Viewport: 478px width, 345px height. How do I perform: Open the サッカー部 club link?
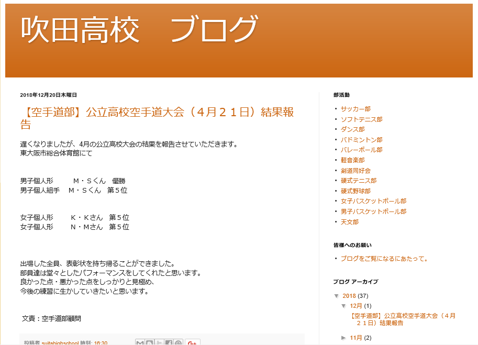click(x=355, y=109)
